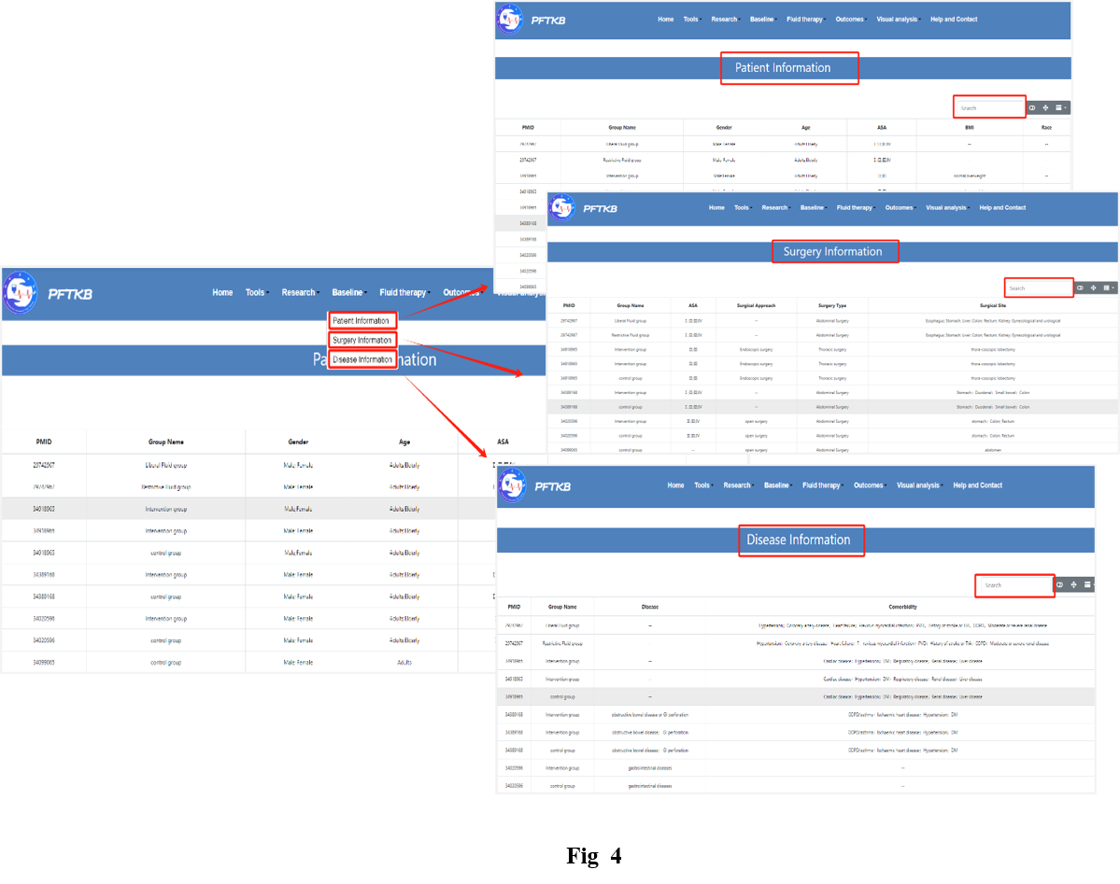Select Disease Information from Baseline menu
This screenshot has width=1120, height=884.
click(362, 359)
